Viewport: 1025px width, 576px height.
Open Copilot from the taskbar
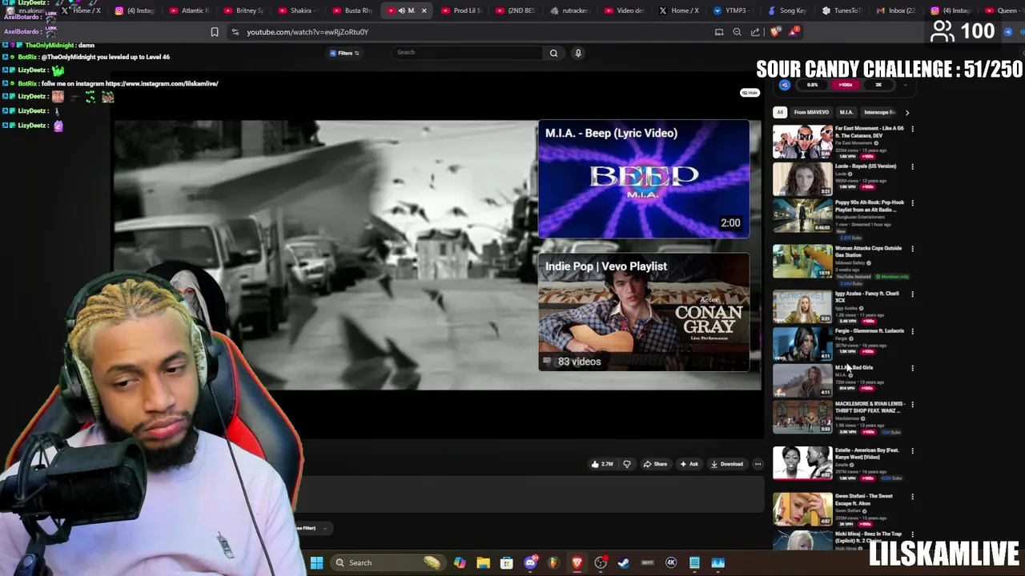tap(460, 563)
